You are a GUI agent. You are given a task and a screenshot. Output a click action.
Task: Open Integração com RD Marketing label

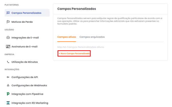(x=30, y=103)
